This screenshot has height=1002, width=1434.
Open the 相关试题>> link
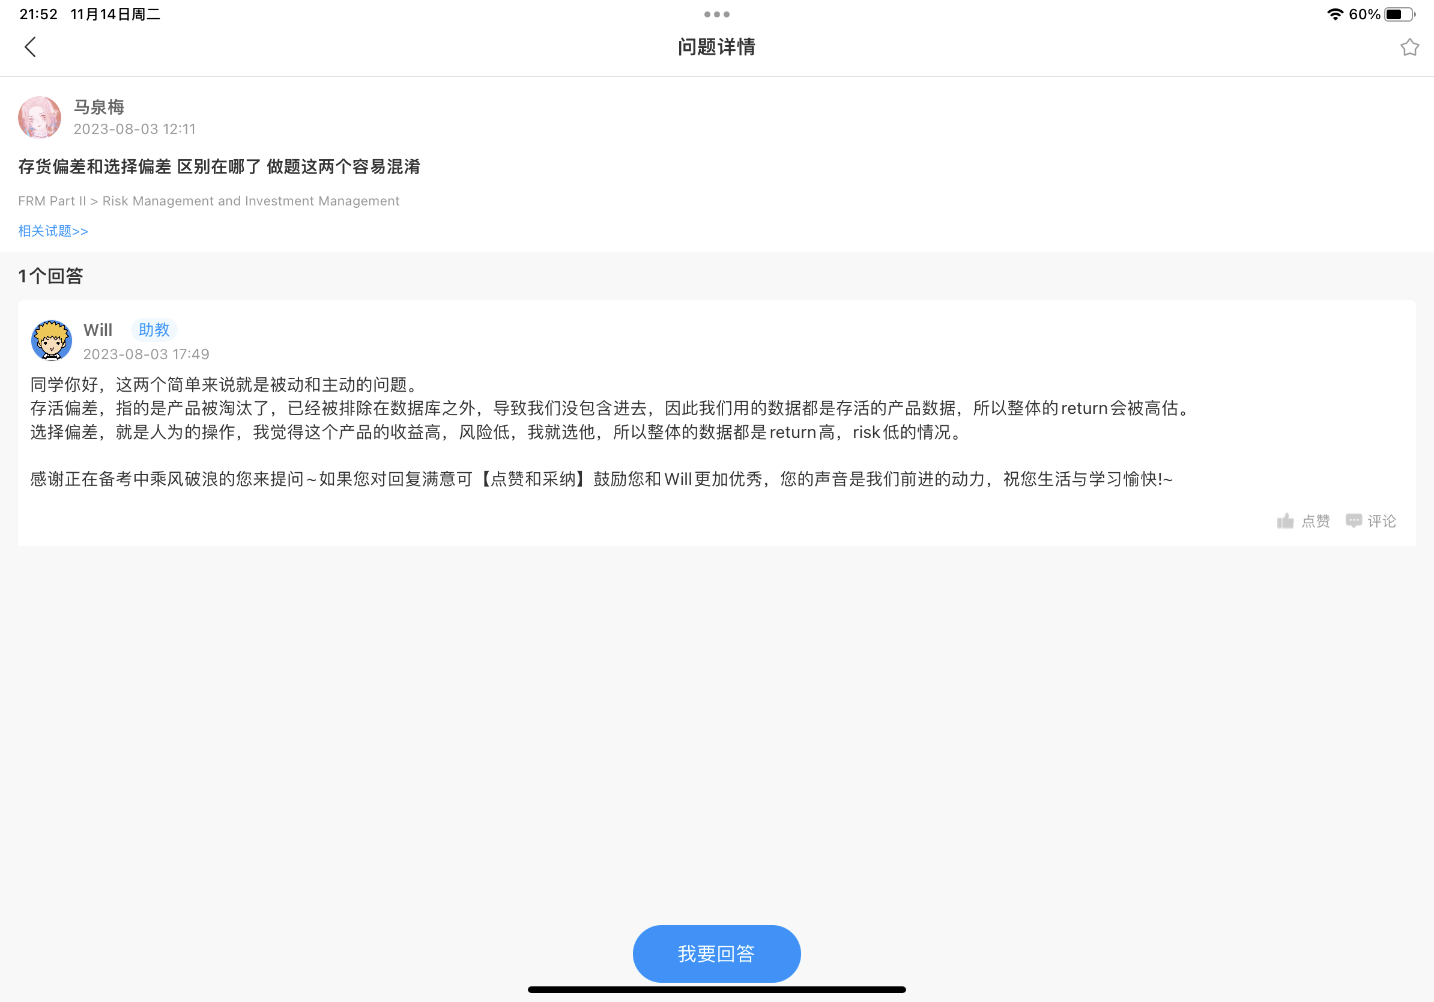click(x=53, y=231)
